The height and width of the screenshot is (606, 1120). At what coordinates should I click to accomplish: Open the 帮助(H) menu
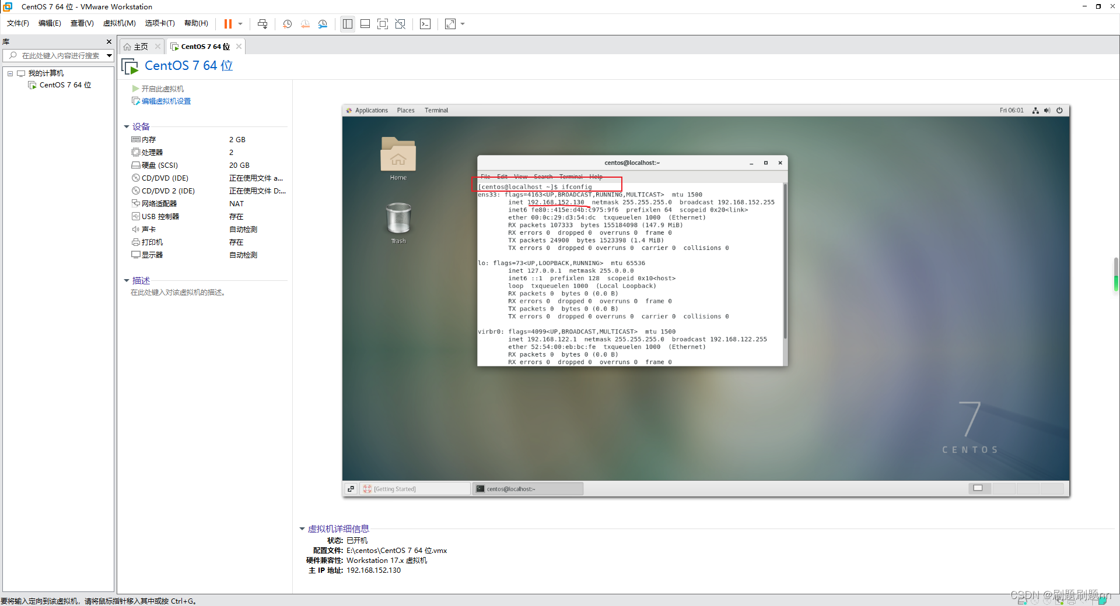(x=196, y=23)
